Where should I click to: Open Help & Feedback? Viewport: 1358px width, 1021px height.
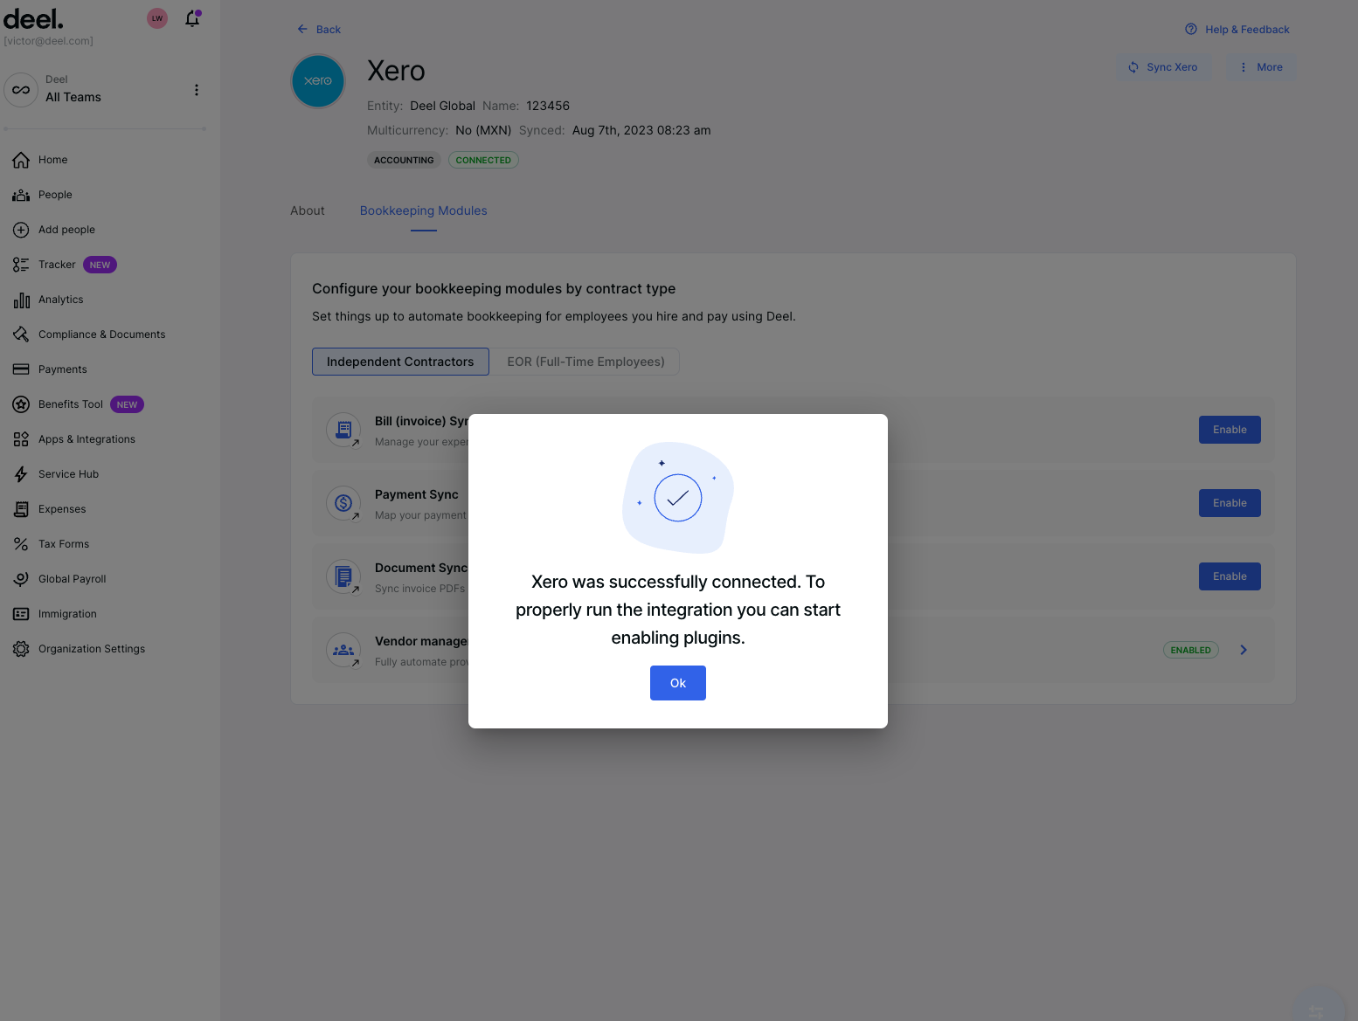point(1237,30)
